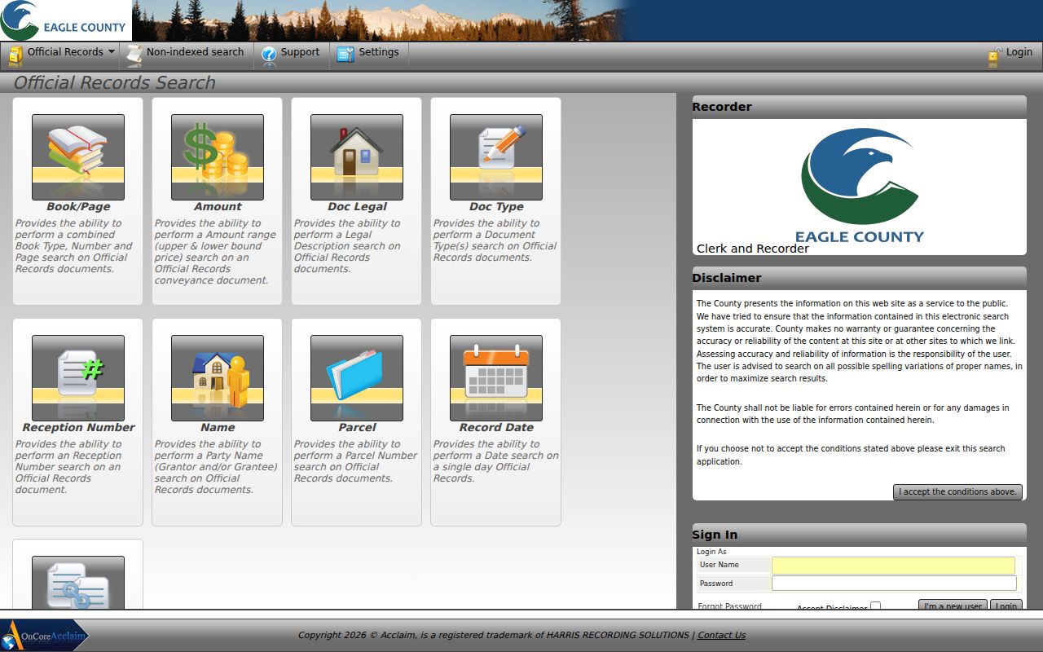Click the Doc Legal title text
This screenshot has height=652, width=1043.
[357, 207]
